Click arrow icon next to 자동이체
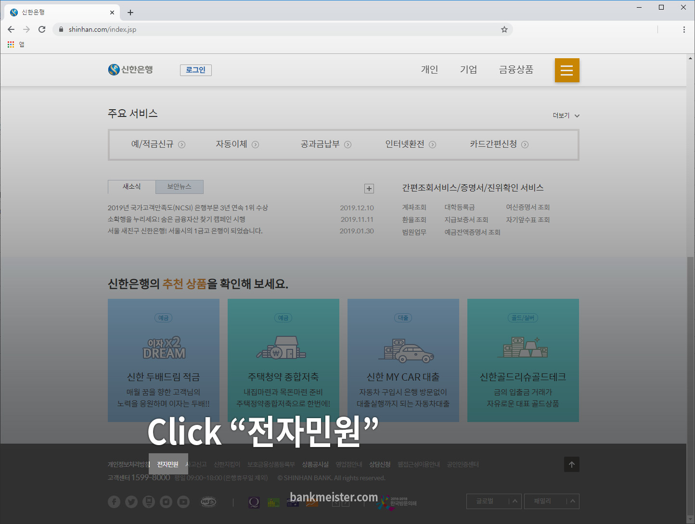The image size is (695, 524). (x=256, y=144)
